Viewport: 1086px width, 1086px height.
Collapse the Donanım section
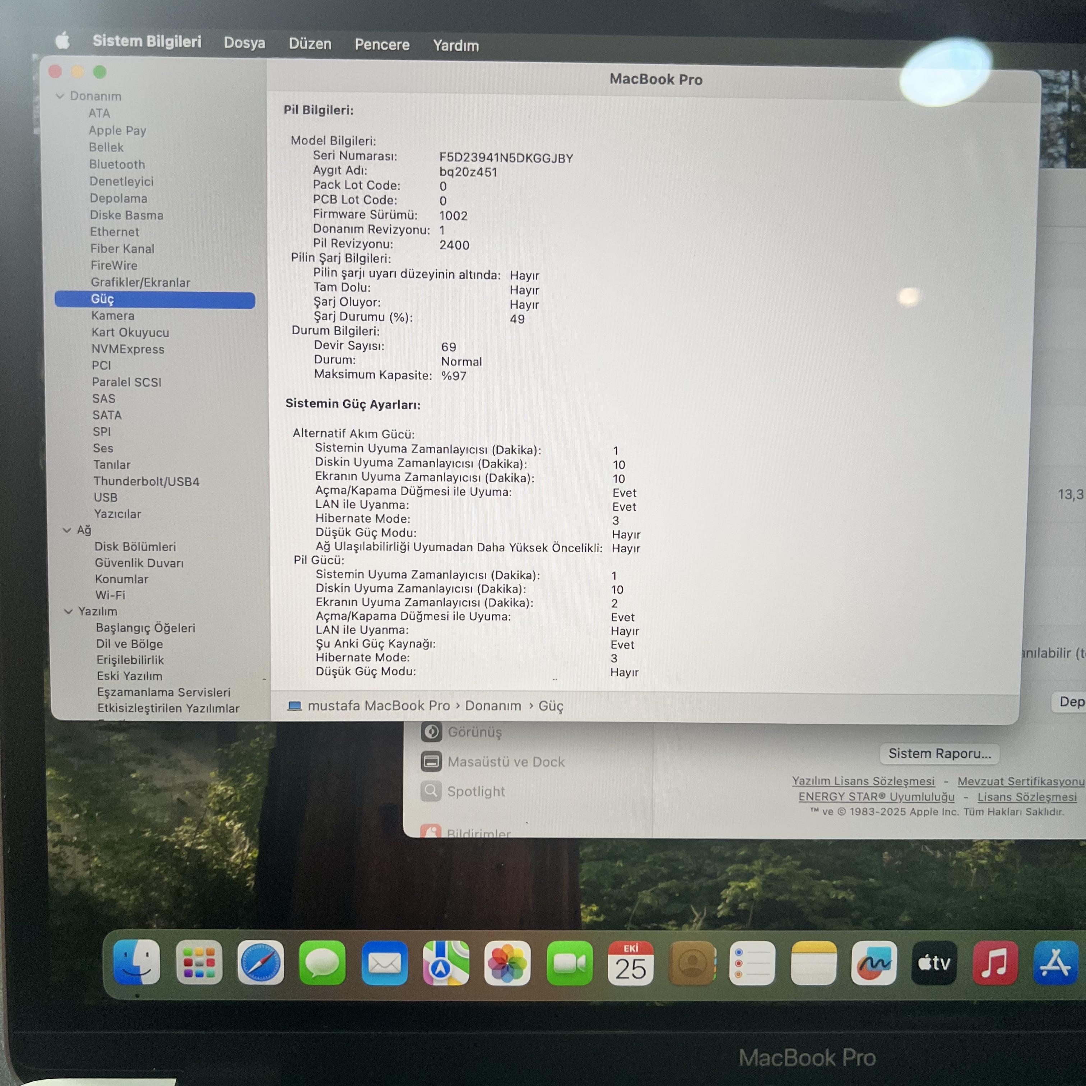(x=60, y=96)
